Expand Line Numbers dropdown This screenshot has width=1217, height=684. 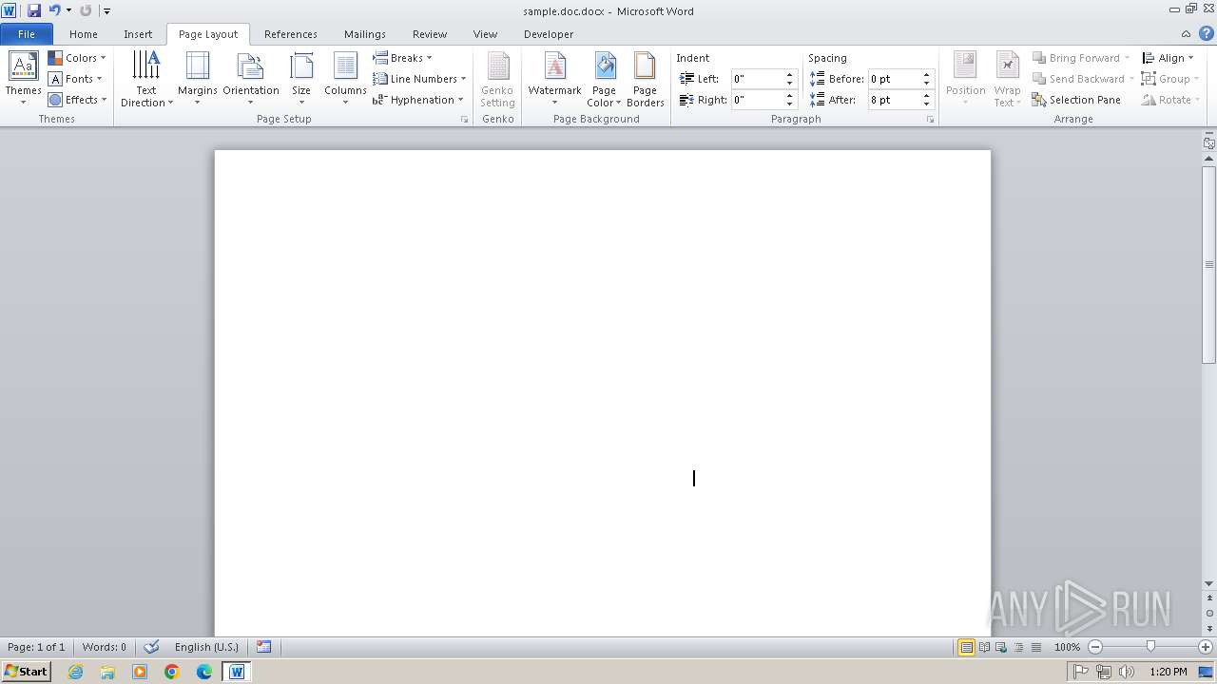419,79
